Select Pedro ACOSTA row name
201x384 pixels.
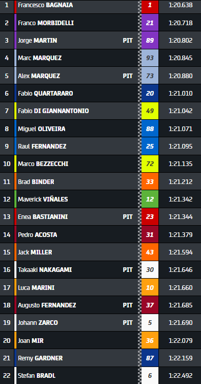point(37,234)
